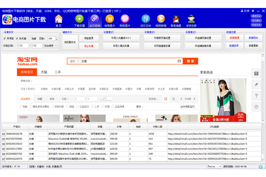This screenshot has width=266, height=177.
Task: Switch to the 天猫 tab
Action: pos(44,72)
